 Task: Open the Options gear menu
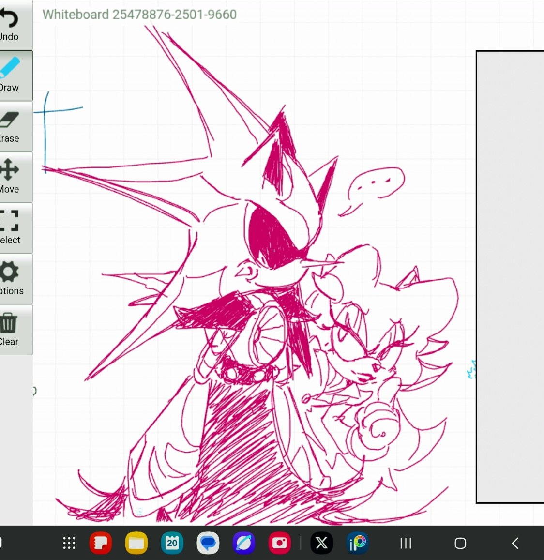pyautogui.click(x=15, y=279)
